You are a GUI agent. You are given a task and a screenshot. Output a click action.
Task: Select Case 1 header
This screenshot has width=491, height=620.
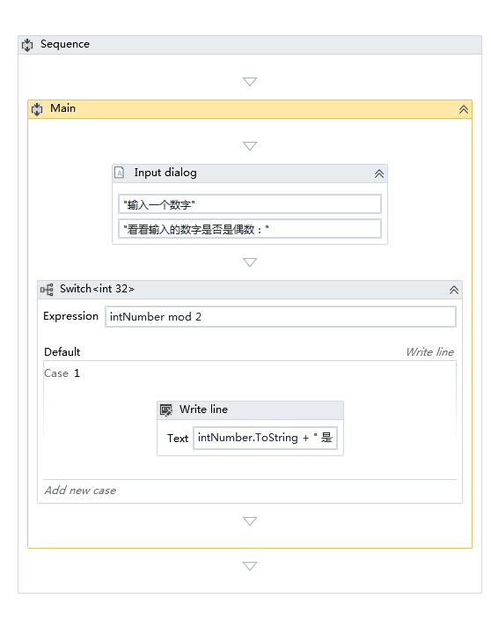click(62, 373)
